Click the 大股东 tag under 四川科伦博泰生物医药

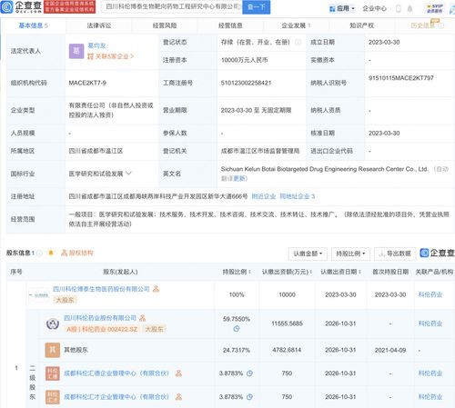click(65, 300)
